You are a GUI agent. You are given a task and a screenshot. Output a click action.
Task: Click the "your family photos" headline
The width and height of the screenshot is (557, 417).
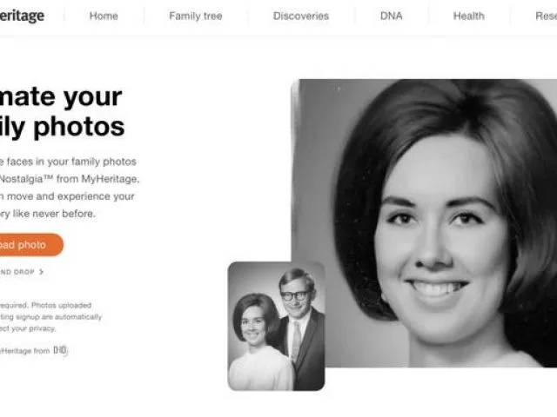[x=62, y=112]
